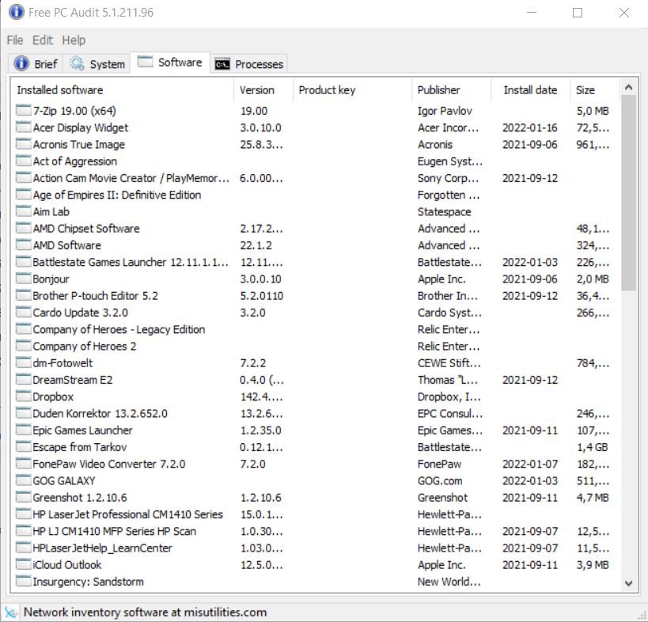Sort by Installed software column header

[x=123, y=90]
